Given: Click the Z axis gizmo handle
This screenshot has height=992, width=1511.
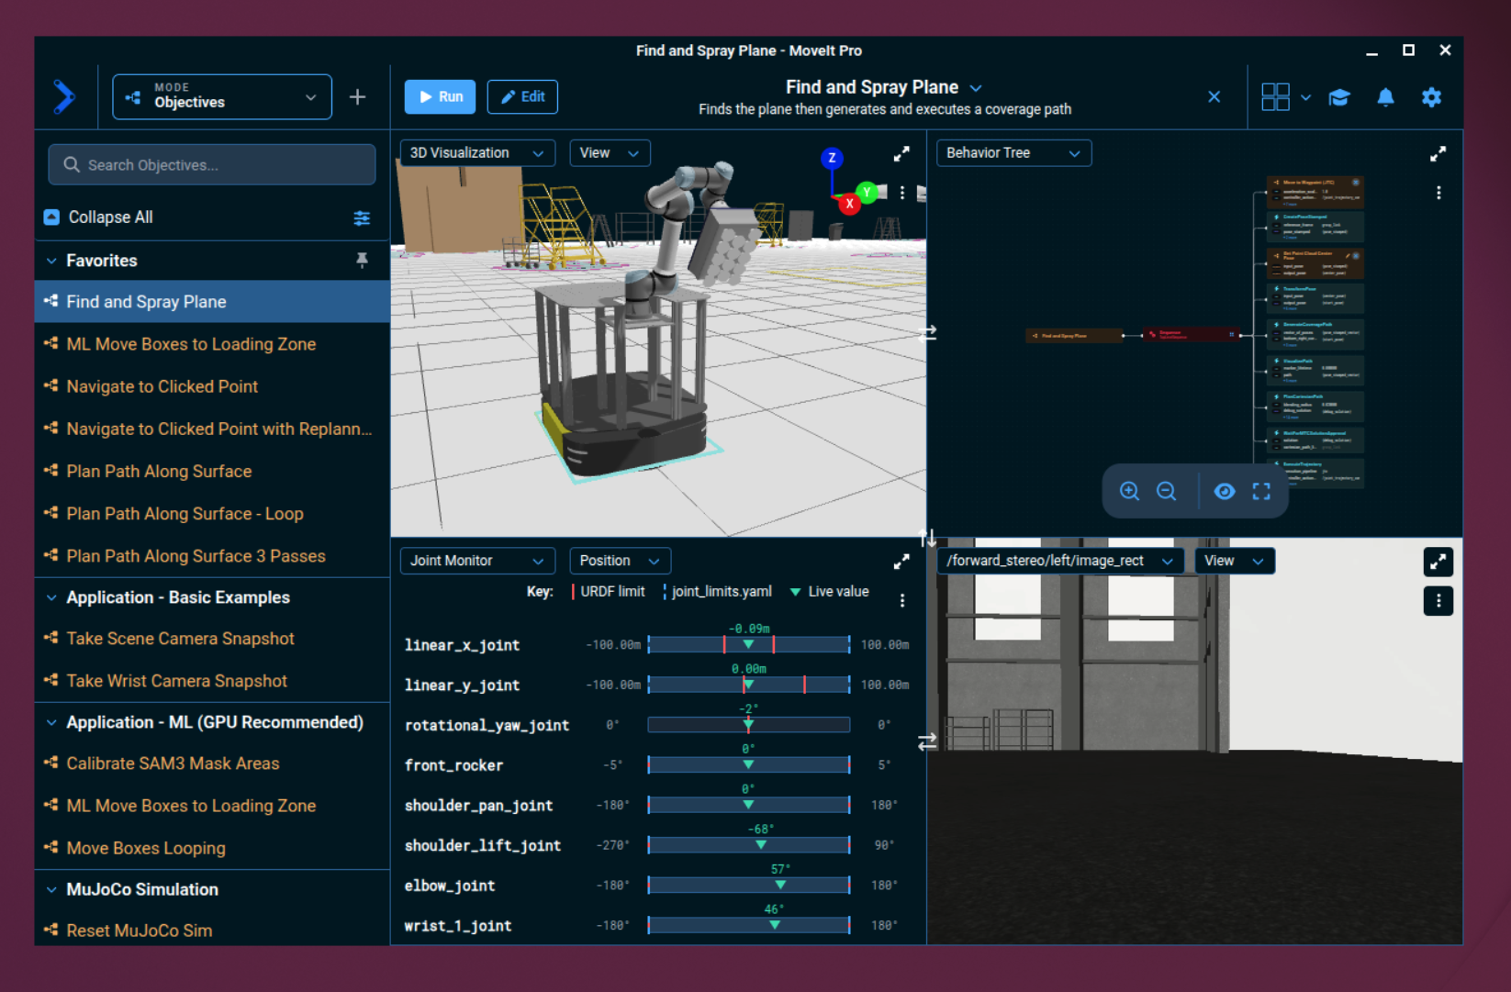Looking at the screenshot, I should coord(832,158).
